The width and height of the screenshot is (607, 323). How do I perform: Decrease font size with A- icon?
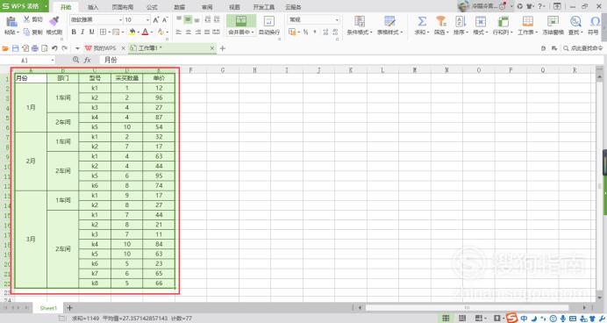click(x=165, y=20)
